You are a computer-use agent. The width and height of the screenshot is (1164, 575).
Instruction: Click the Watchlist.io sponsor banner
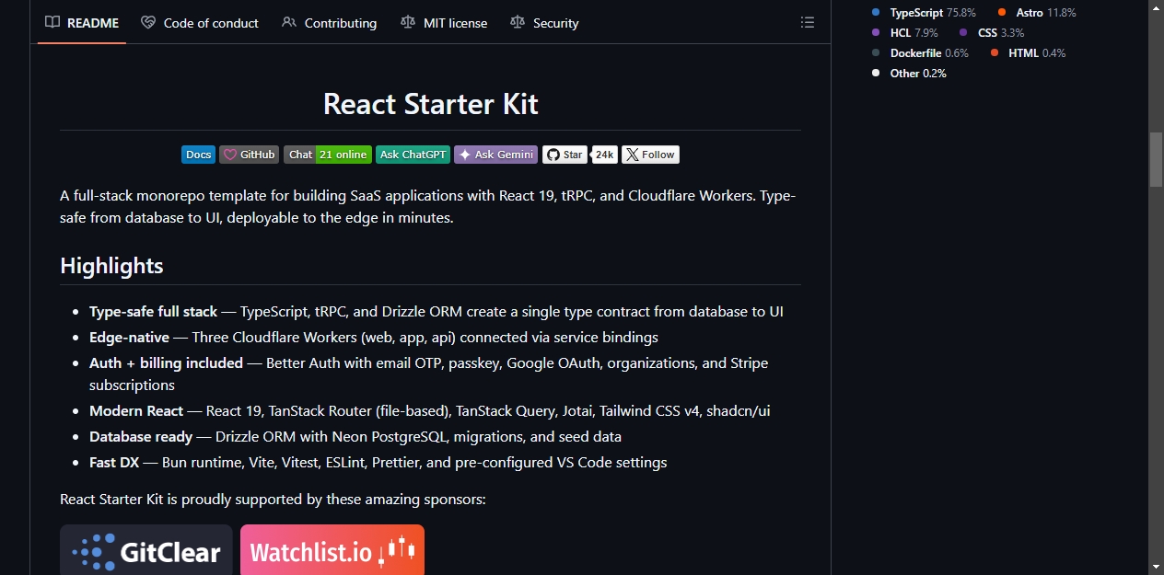coord(332,550)
